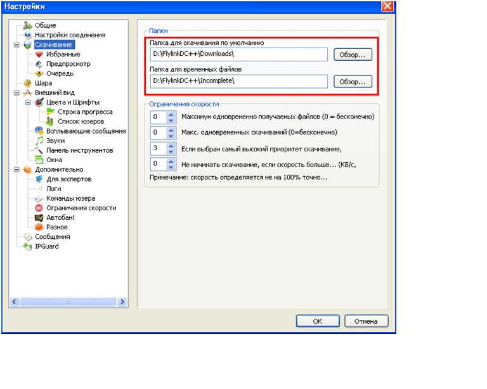Screen dimensions: 487x389
Task: Select the Звуки tree entry
Action: [x=55, y=141]
